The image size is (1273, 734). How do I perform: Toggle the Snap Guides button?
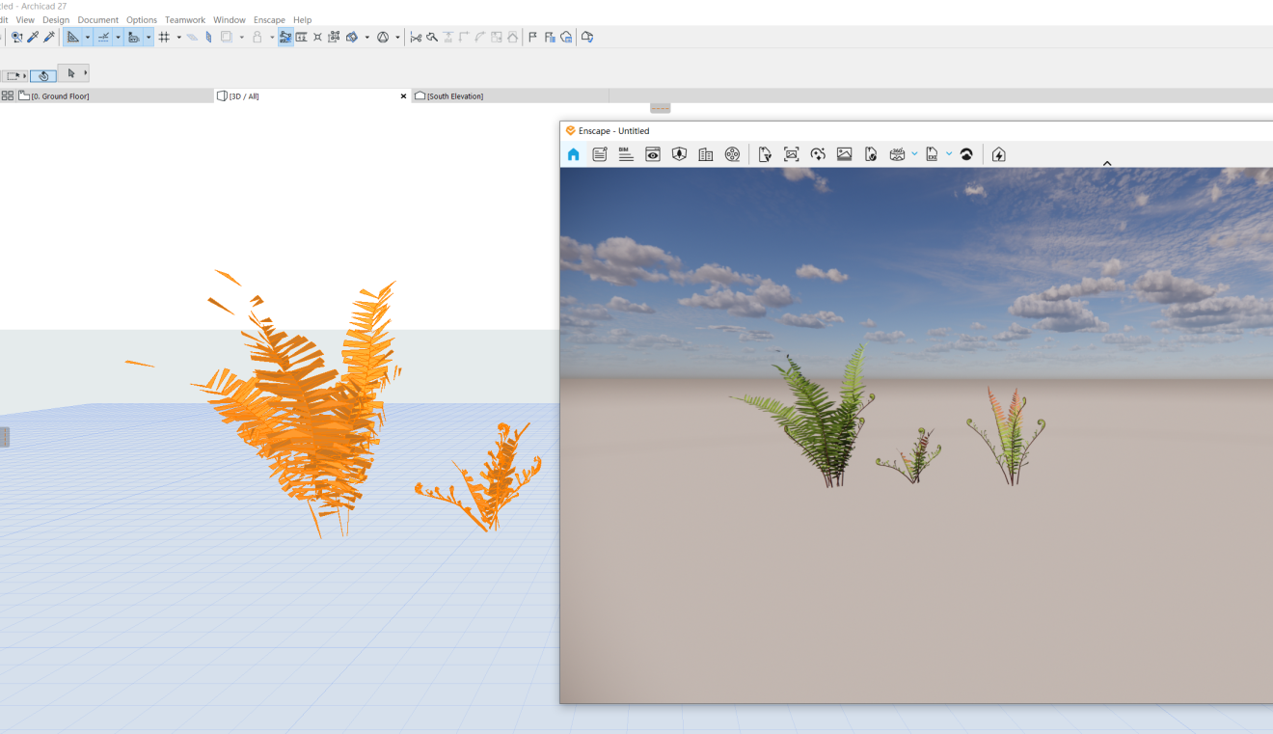[x=102, y=37]
